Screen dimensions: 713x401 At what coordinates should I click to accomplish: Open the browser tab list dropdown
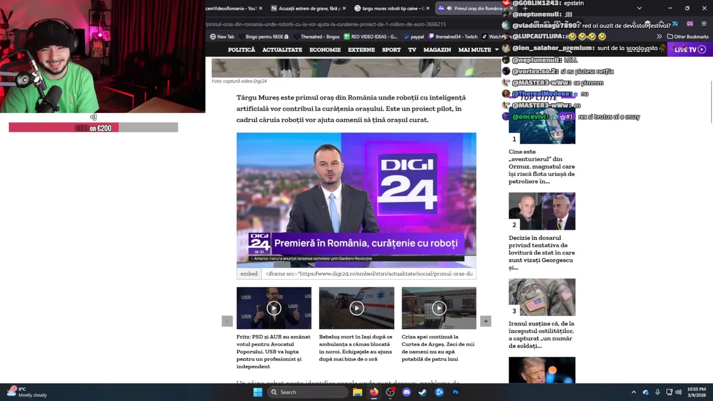[639, 8]
